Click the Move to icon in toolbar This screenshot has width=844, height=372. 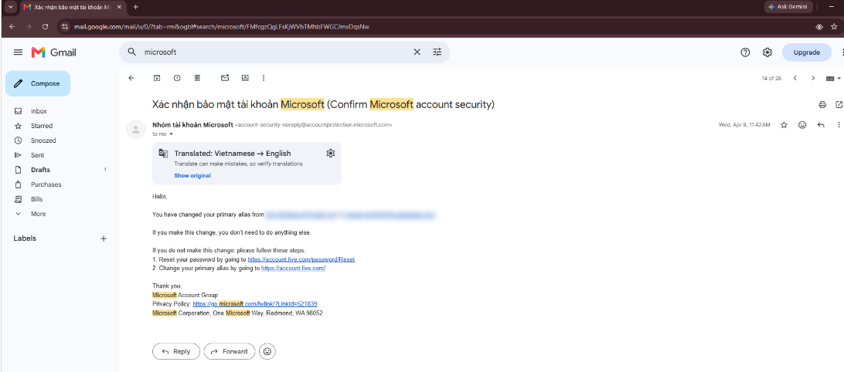pyautogui.click(x=245, y=78)
